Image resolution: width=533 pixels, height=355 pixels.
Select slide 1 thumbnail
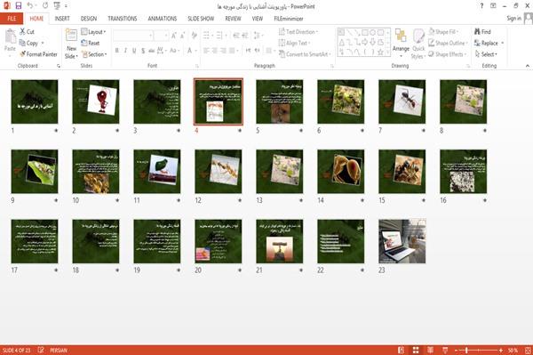pyautogui.click(x=35, y=101)
